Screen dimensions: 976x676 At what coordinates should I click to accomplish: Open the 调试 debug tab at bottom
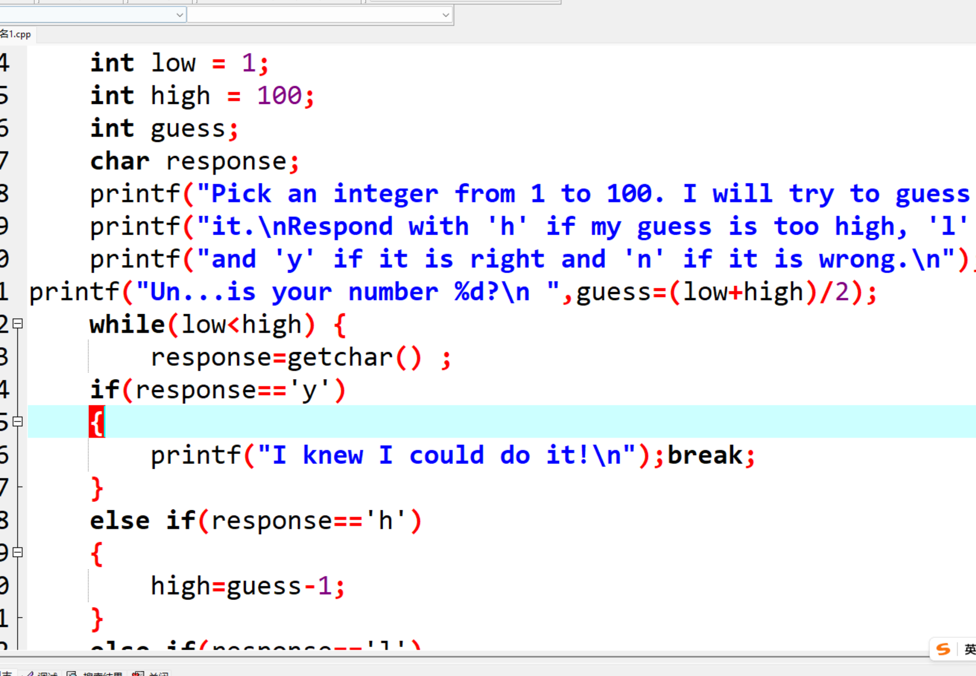(46, 673)
